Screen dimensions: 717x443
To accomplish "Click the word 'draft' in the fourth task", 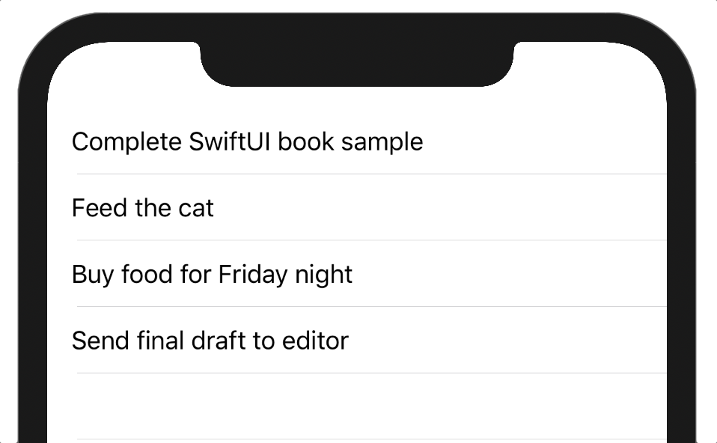I will pyautogui.click(x=219, y=341).
